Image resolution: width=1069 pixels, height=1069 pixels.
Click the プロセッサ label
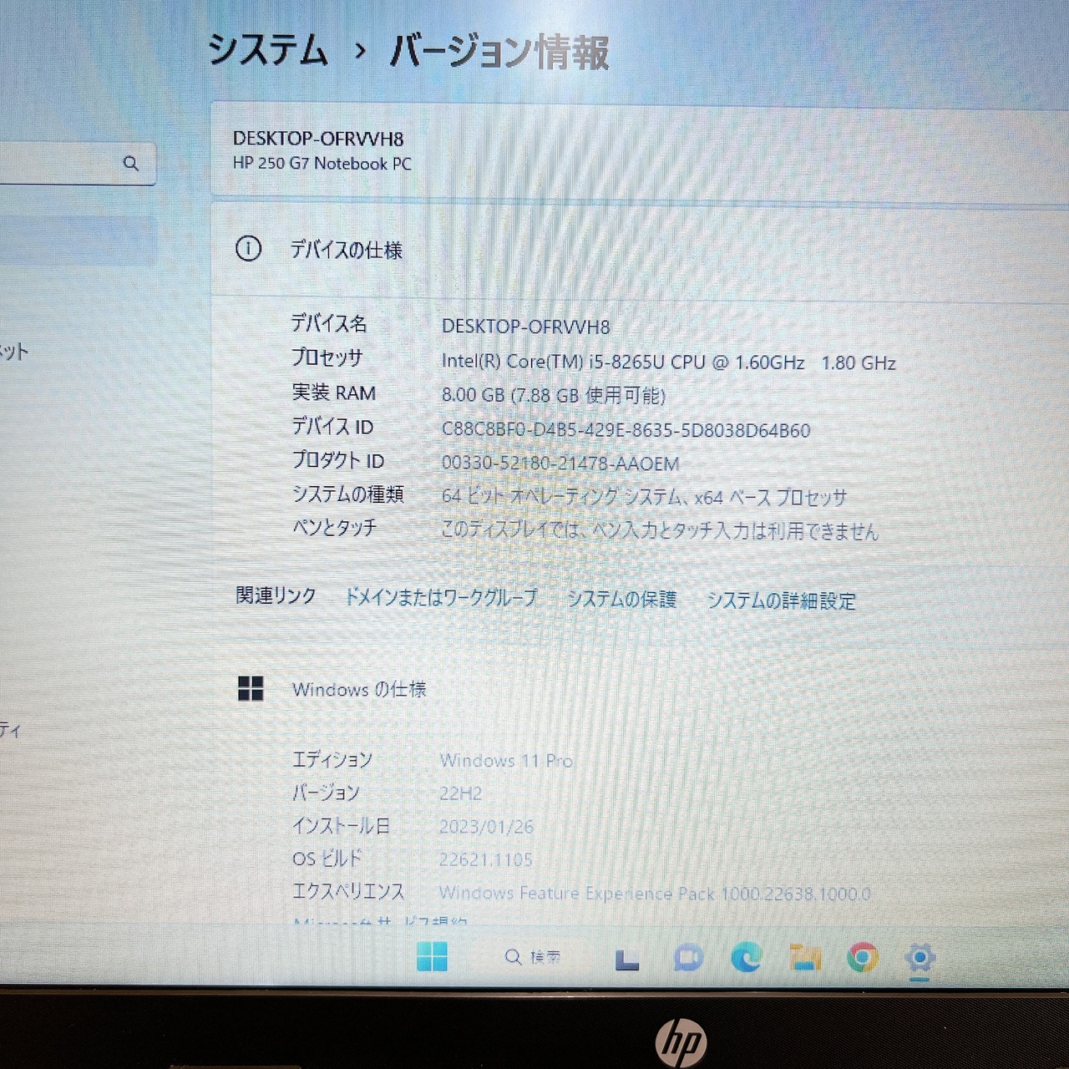pos(327,357)
